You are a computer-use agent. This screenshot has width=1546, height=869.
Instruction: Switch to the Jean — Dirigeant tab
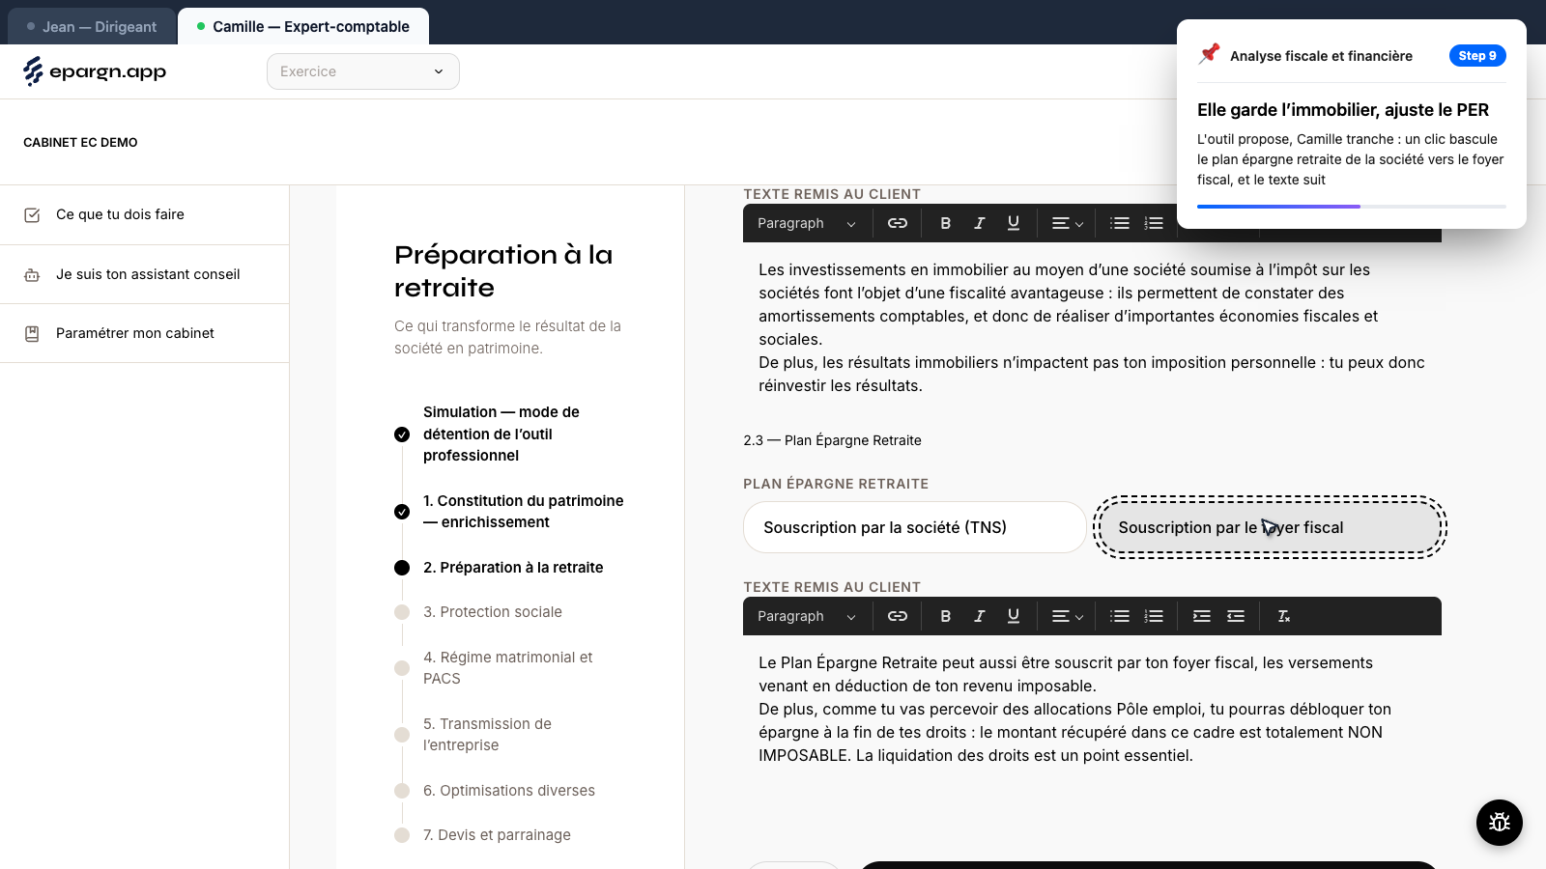click(92, 26)
